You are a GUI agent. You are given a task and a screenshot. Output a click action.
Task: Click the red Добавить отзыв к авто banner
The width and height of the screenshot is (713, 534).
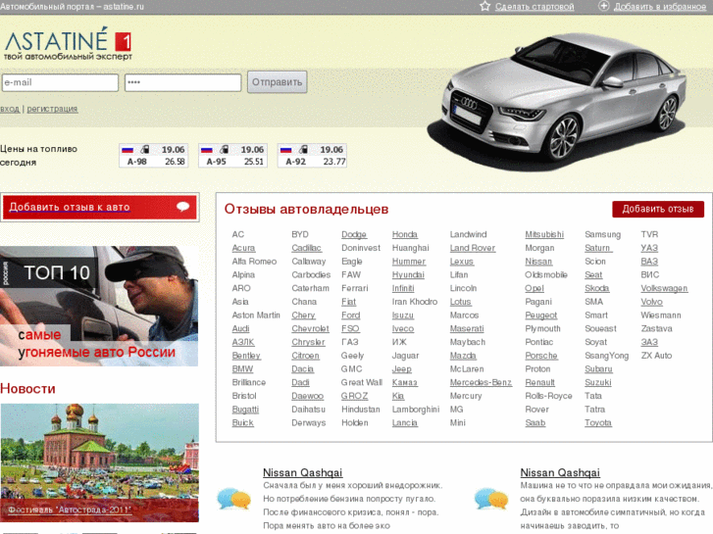(100, 208)
